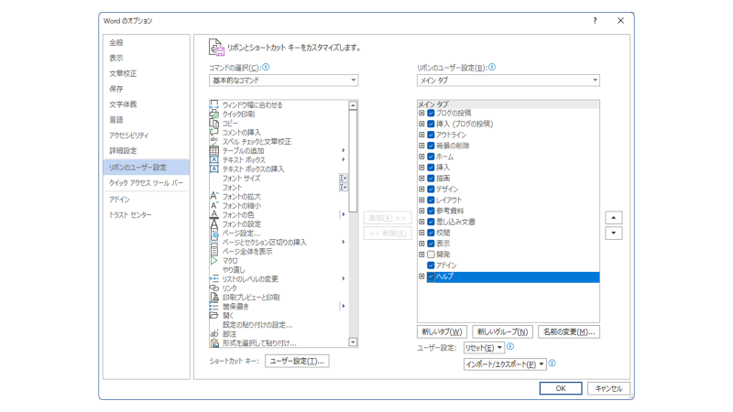This screenshot has height=412, width=733.
Task: Open the コマンドの選択 dropdown
Action: tap(283, 81)
